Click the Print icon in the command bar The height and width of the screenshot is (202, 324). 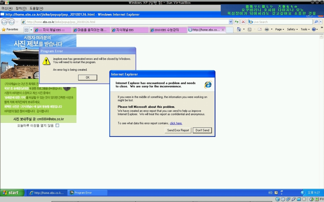pos(267,29)
